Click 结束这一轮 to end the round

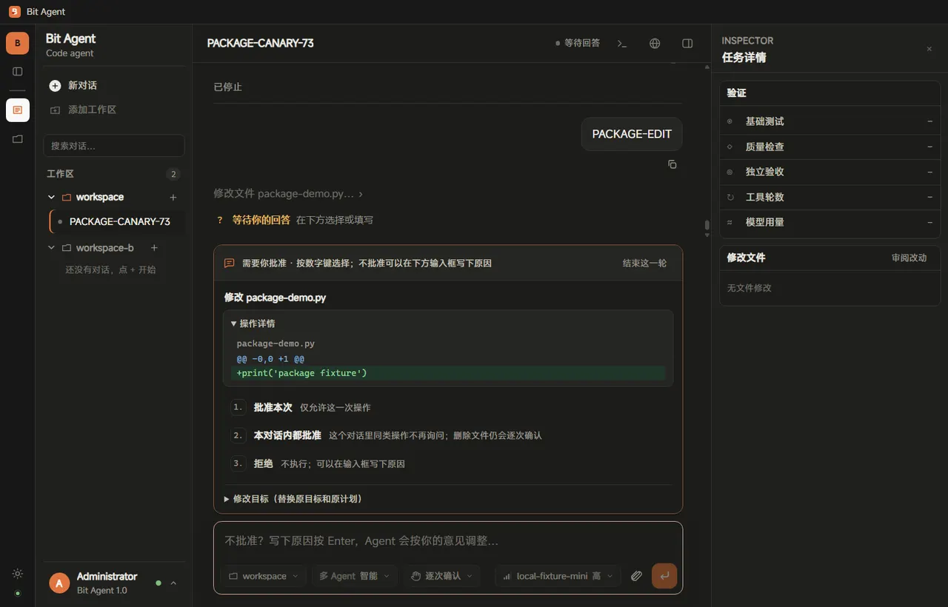[644, 263]
